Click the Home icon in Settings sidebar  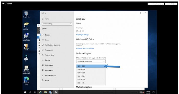coord(43,19)
